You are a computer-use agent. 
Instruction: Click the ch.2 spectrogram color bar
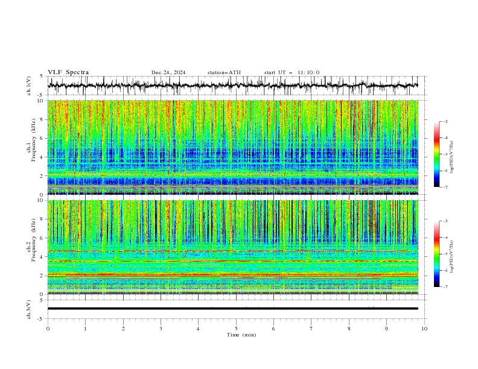pyautogui.click(x=437, y=254)
